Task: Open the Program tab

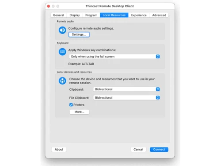Action: click(91, 15)
